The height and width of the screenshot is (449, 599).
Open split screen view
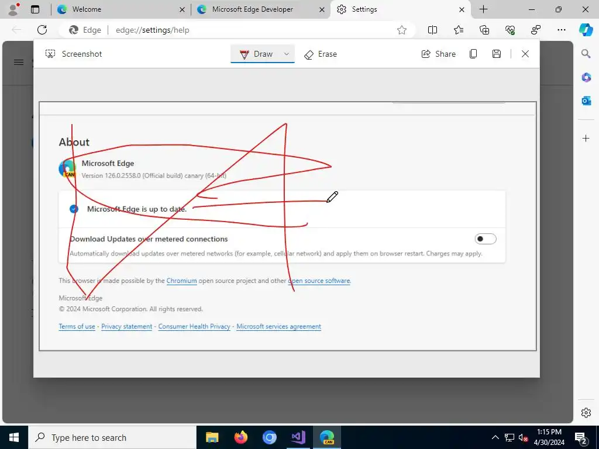pyautogui.click(x=432, y=30)
